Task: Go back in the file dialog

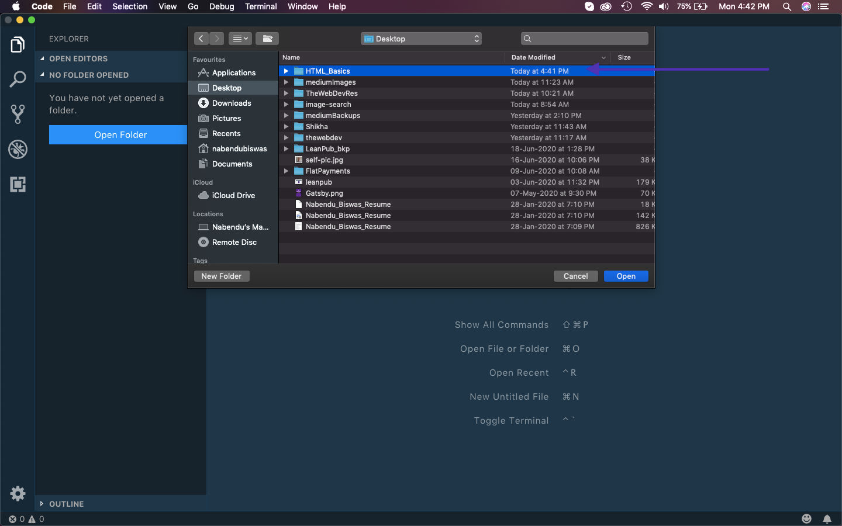Action: click(201, 39)
